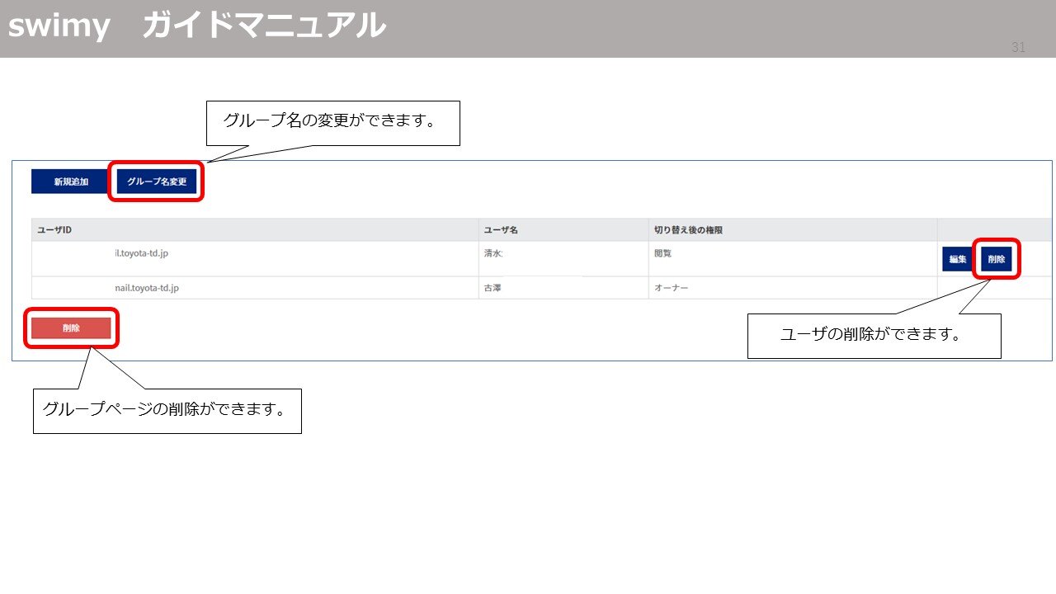
Task: Select the ユーザ名 column header
Action: tap(497, 229)
